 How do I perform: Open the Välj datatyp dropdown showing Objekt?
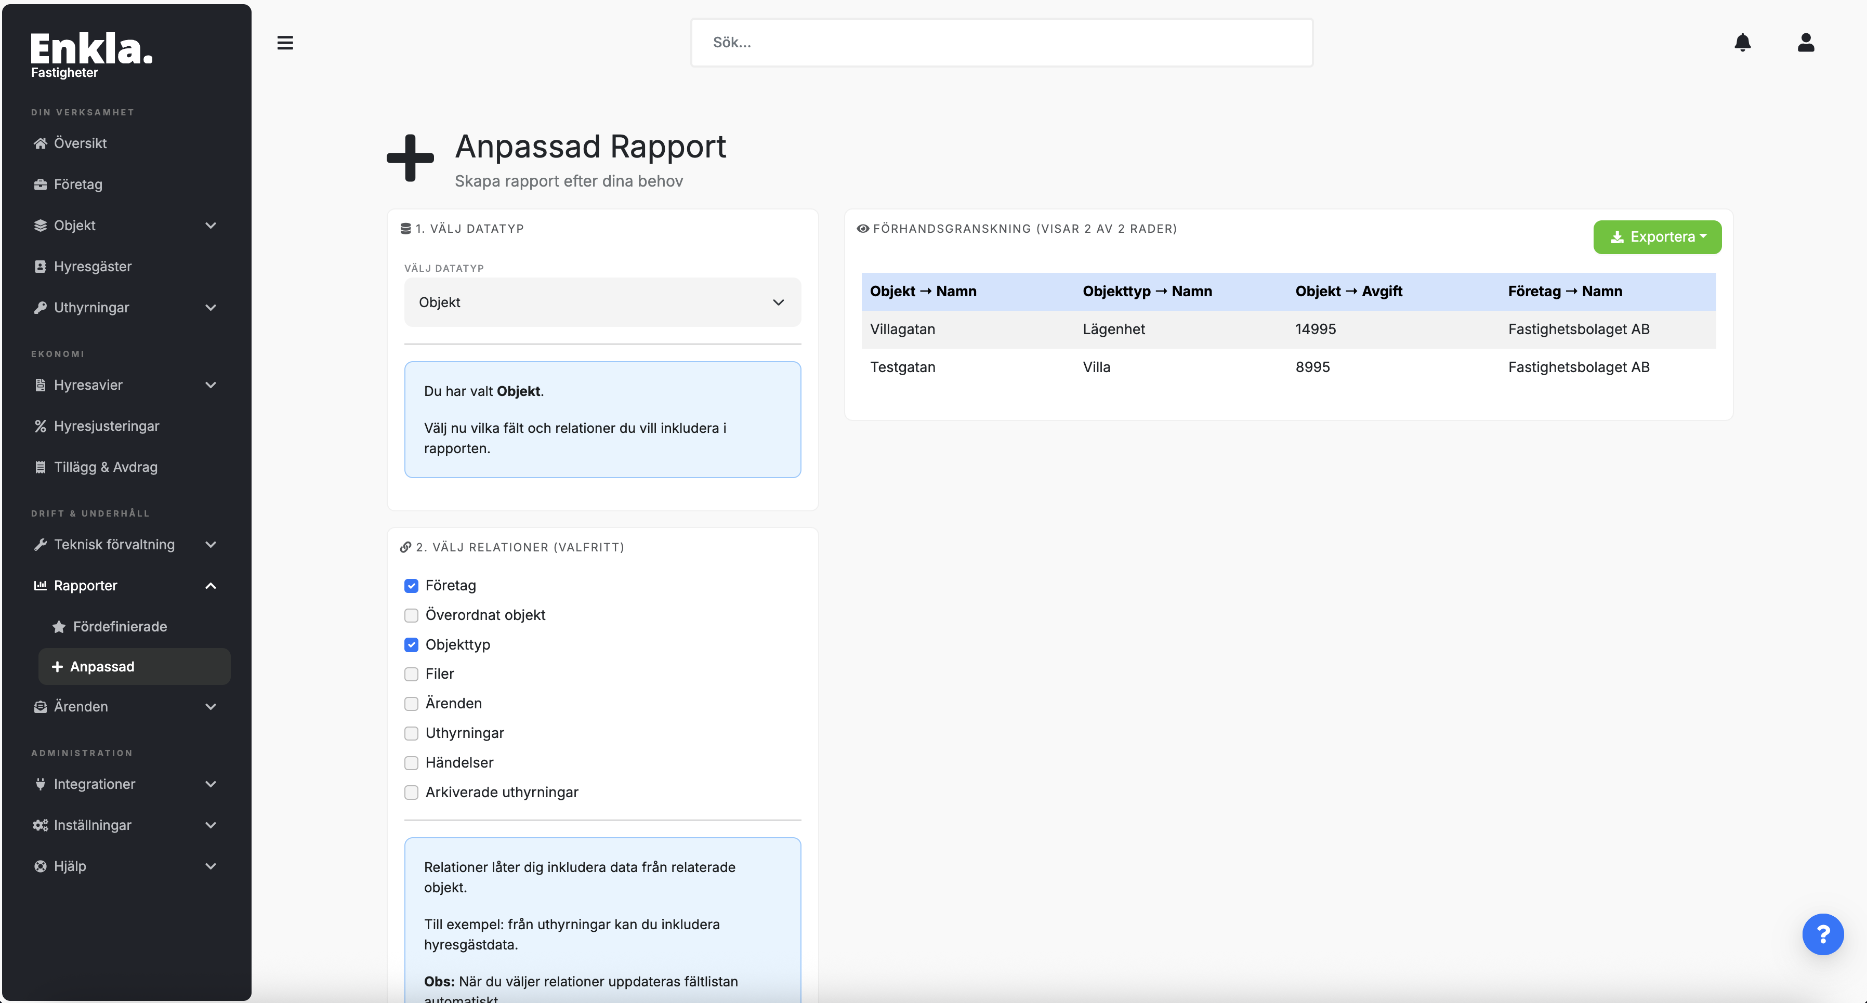(x=602, y=302)
